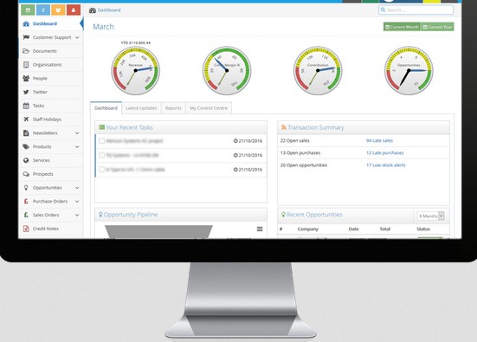Open the Opportunity Pipeline chart hamburger menu
477x342 pixels.
tap(260, 229)
